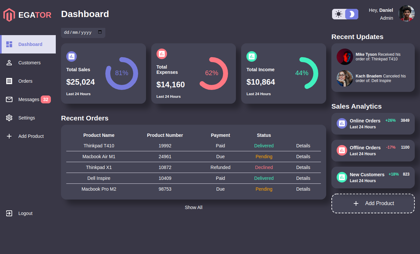Click the Recent Updates heading
The height and width of the screenshot is (254, 420).
tap(357, 37)
